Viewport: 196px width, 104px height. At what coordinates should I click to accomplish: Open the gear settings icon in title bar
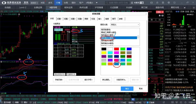169,3
